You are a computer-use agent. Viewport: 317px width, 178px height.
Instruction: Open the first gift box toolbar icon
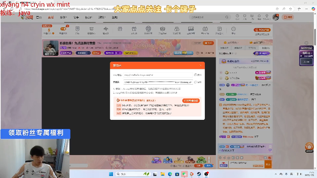pos(120,29)
